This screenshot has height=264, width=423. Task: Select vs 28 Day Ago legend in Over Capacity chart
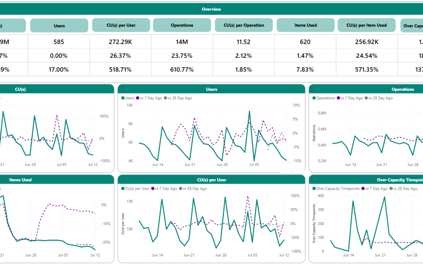pos(403,189)
